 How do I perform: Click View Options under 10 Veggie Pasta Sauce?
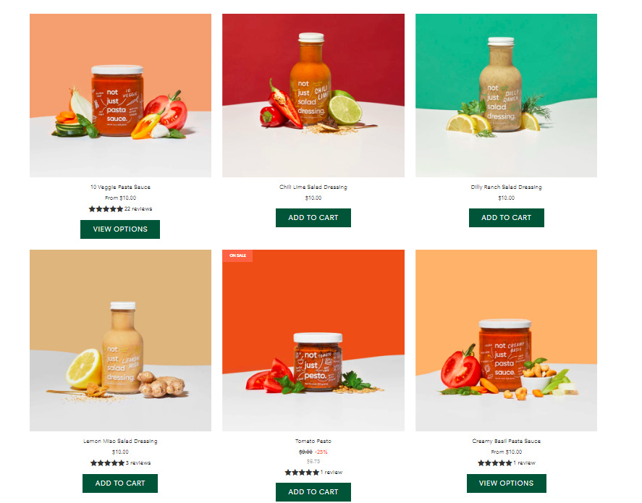(x=120, y=229)
